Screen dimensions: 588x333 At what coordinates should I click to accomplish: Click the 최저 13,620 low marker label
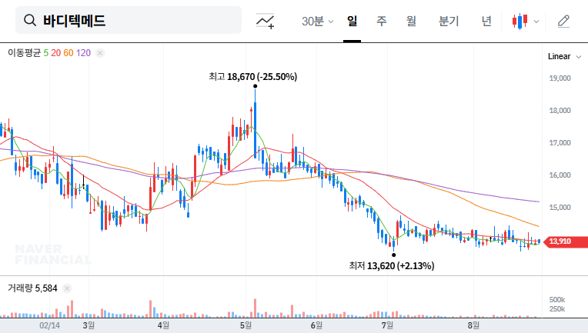[x=392, y=266]
